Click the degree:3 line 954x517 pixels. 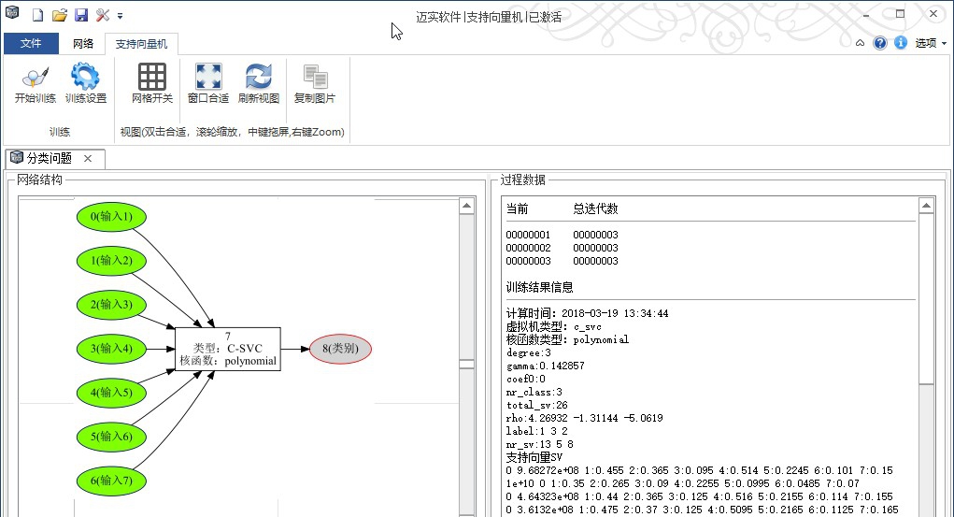tap(529, 353)
